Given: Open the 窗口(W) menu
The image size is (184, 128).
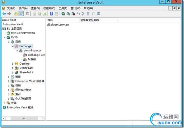Looking at the screenshot, I should click(76, 8).
